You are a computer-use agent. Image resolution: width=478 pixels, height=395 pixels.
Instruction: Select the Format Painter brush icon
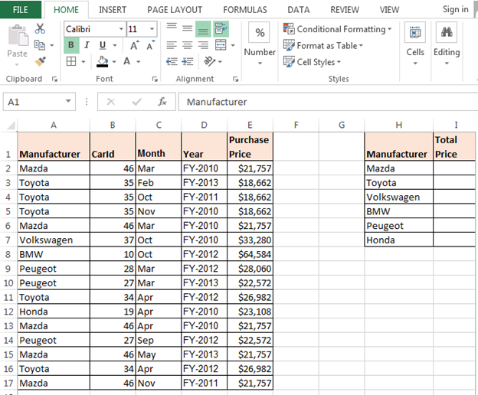click(41, 61)
